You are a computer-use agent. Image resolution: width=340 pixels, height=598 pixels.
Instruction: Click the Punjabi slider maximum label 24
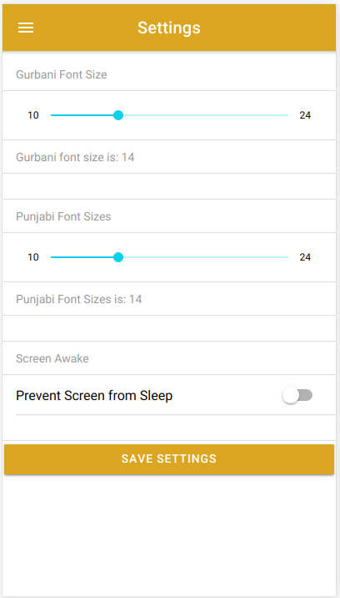coord(305,257)
